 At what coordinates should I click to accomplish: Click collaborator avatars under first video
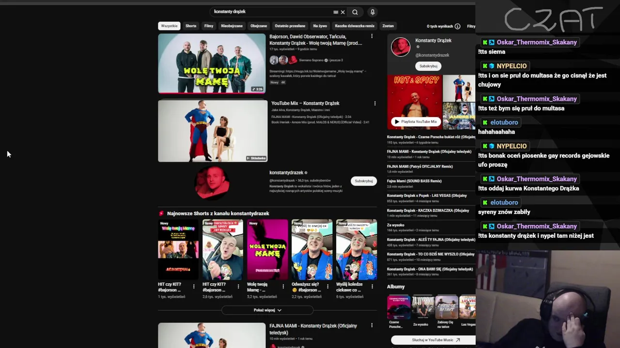283,60
